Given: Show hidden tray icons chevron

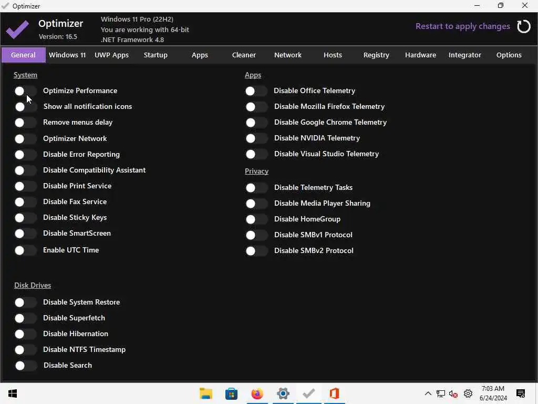Looking at the screenshot, I should 428,393.
